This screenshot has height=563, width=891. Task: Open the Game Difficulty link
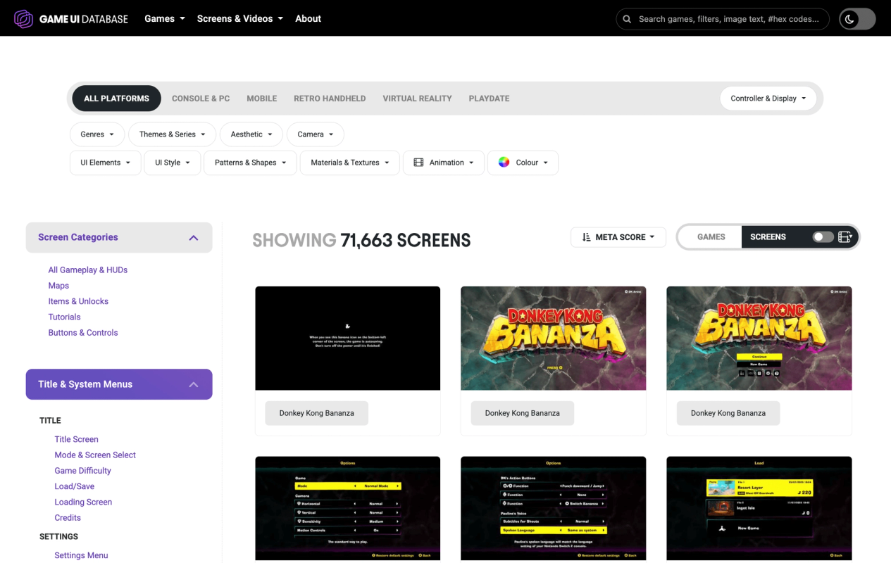coord(82,471)
